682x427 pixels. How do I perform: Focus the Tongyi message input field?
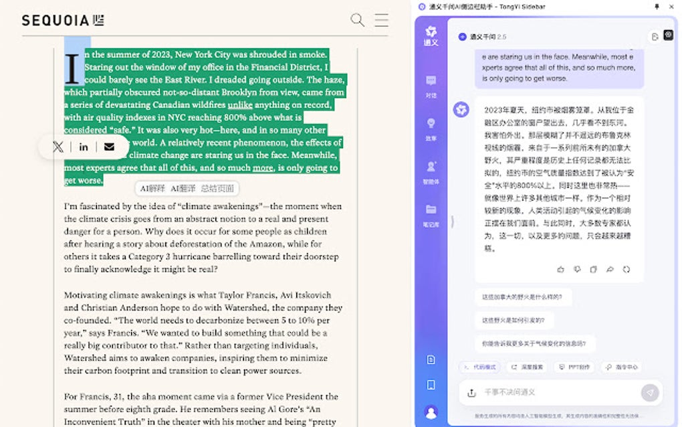(560, 392)
